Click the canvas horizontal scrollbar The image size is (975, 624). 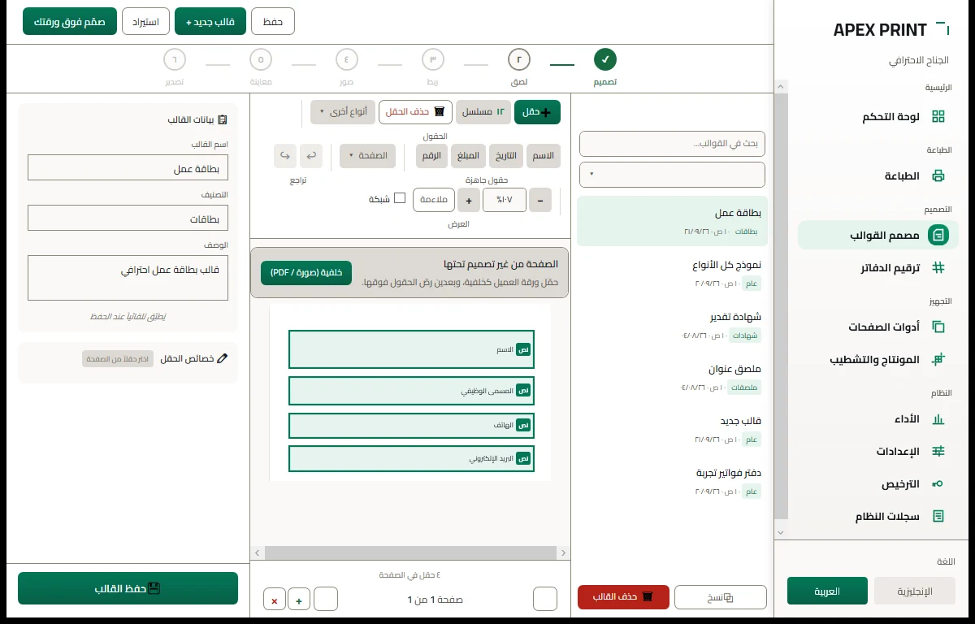(410, 552)
